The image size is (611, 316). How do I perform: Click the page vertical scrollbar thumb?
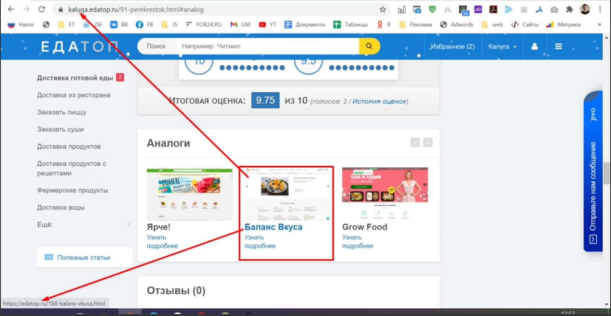pos(606,173)
